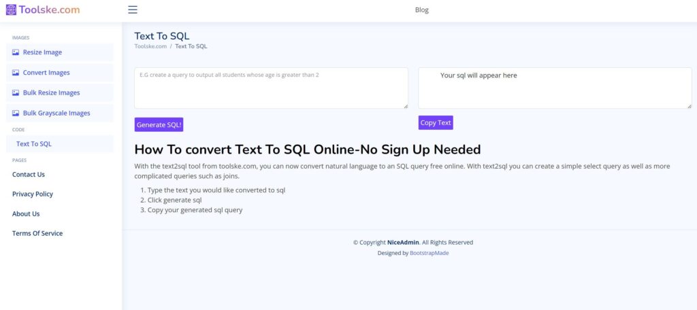Focus the text query input box
Screen dimensions: 697x310
pos(271,88)
